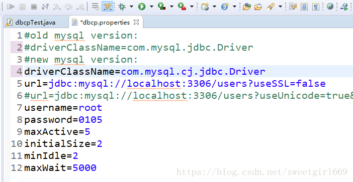This screenshot has height=182, width=353.
Task: Click the New Servlet icon
Action: tap(225, 7)
